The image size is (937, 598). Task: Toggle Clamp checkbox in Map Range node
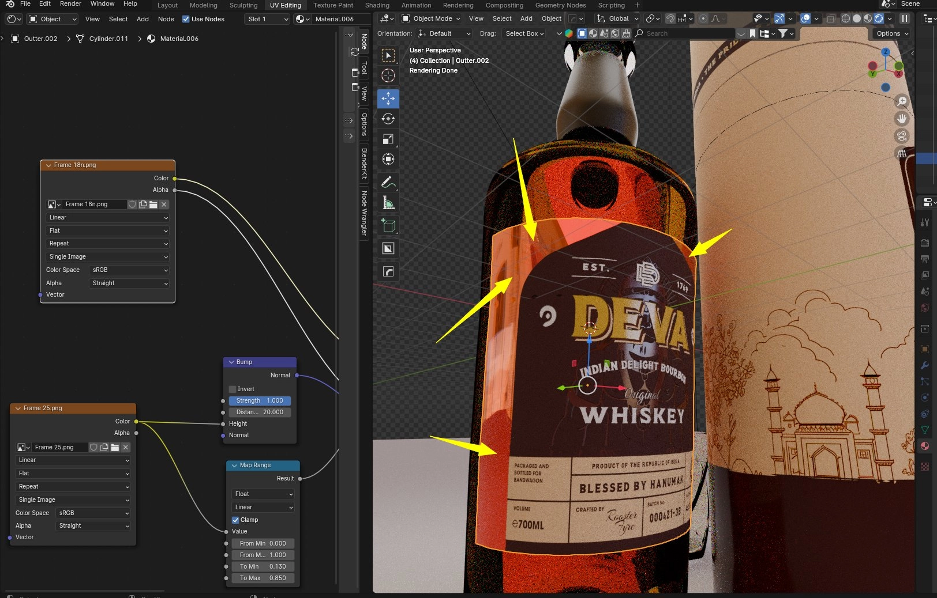(x=235, y=520)
